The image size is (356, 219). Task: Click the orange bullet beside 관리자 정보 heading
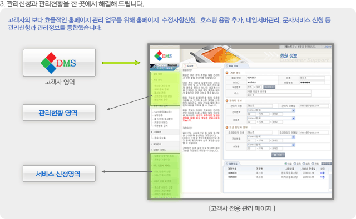(x=227, y=101)
